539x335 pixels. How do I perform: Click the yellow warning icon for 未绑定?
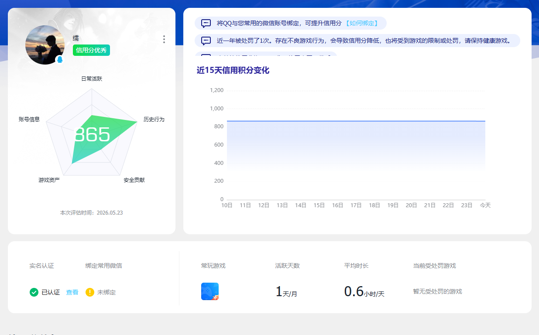90,292
